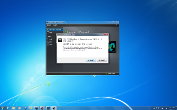Launch Internet Explorer from the taskbar
Image resolution: width=177 pixels, height=110 pixels.
[8, 108]
